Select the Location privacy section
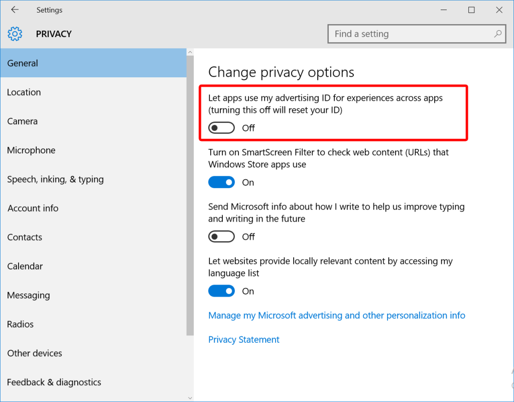 pos(24,92)
